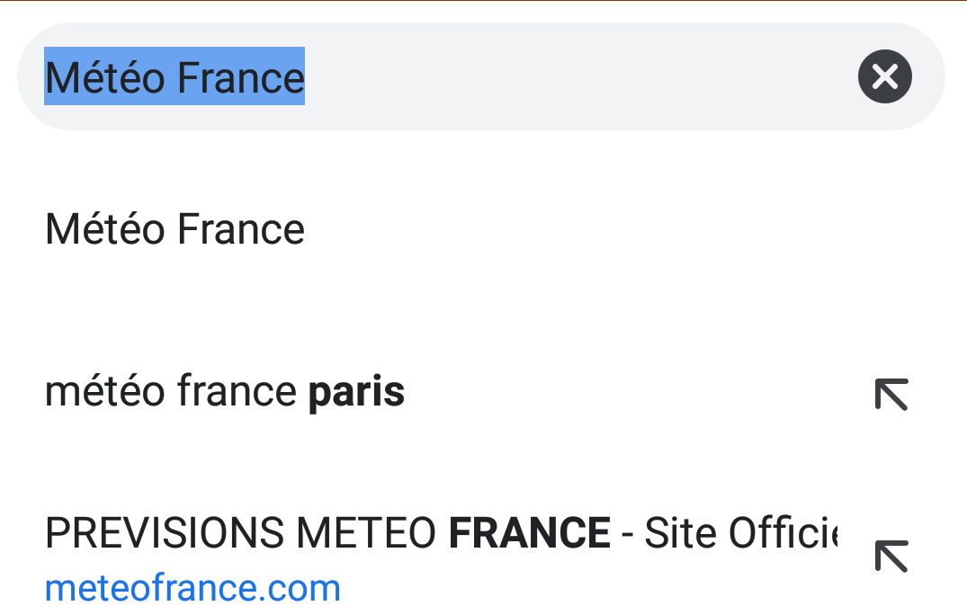
Task: Click the word France in the first suggestion
Action: pos(241,229)
